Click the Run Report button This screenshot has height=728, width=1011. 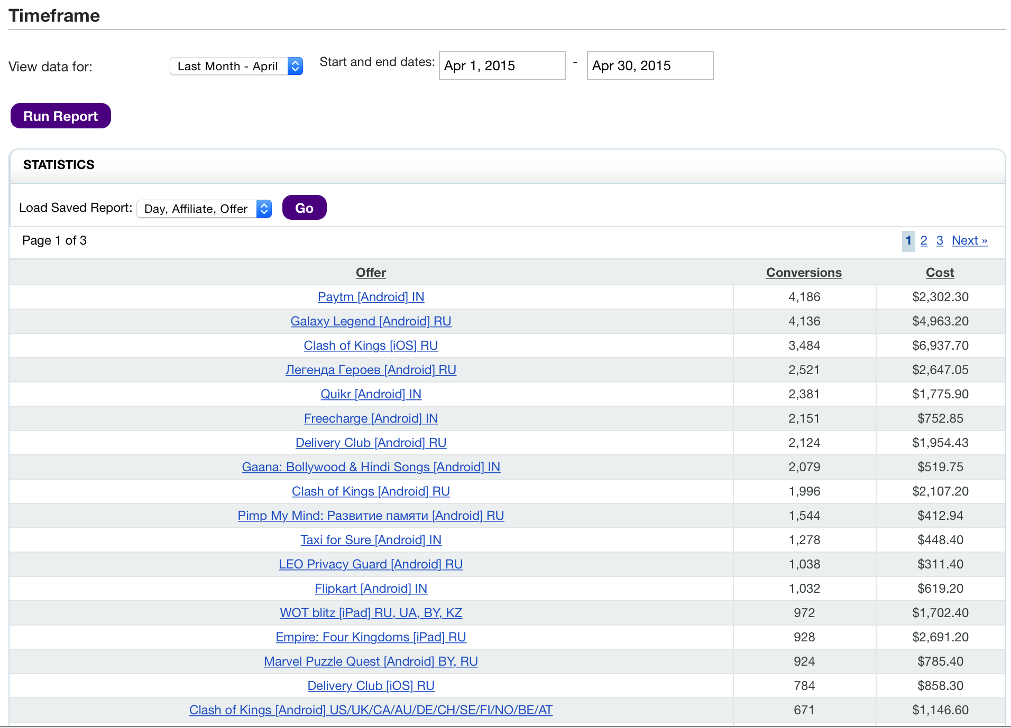pyautogui.click(x=61, y=116)
